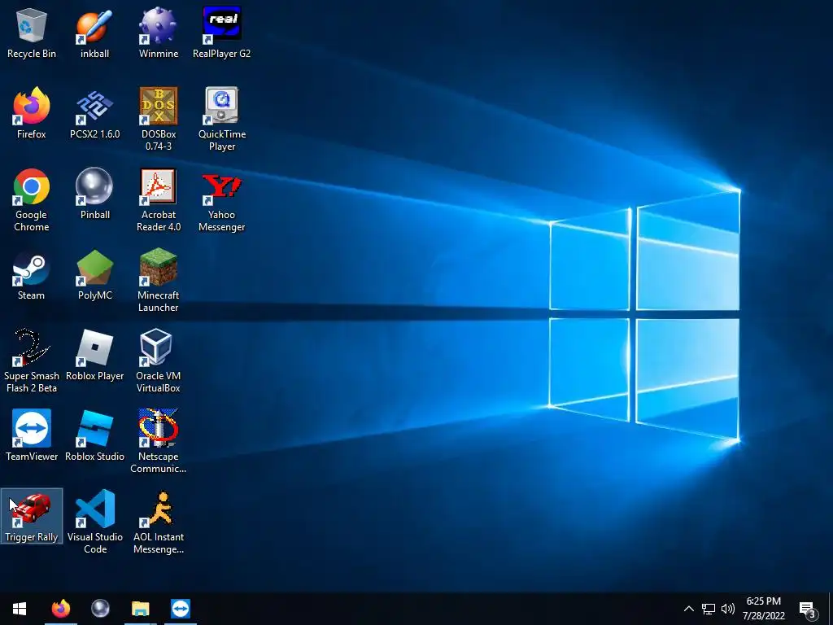Select the QuickTime Player desktop shortcut
The width and height of the screenshot is (833, 625).
(x=221, y=119)
